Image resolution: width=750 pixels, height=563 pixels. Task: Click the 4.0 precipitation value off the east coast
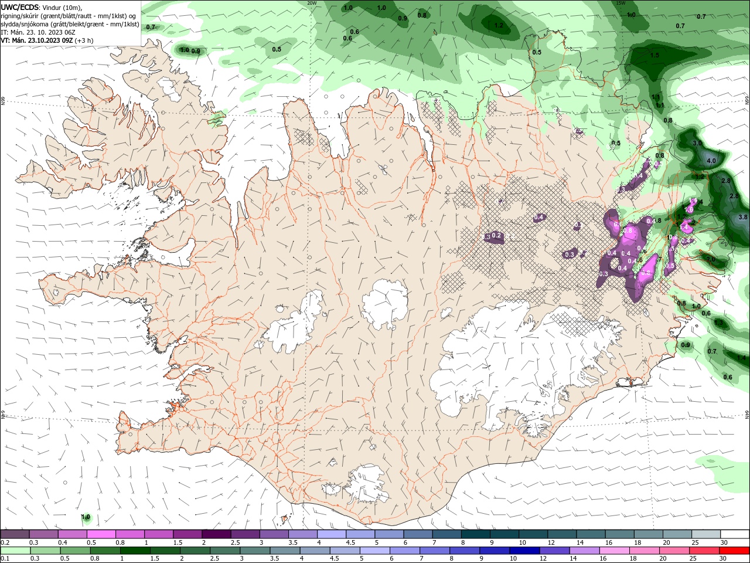click(x=711, y=161)
